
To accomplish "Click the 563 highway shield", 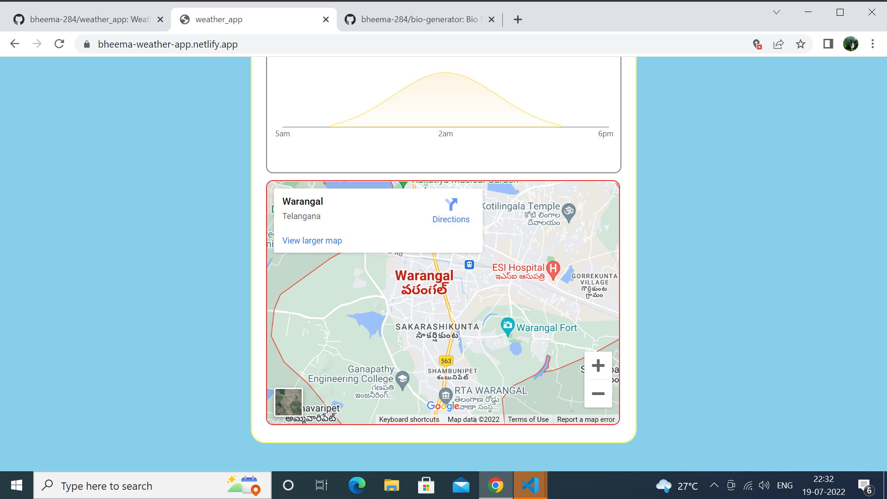I will coord(446,361).
